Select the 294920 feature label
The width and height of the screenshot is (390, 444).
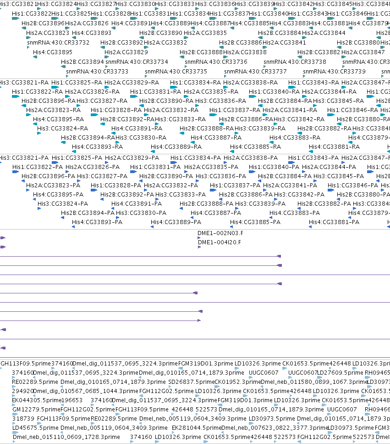[x=22, y=391]
